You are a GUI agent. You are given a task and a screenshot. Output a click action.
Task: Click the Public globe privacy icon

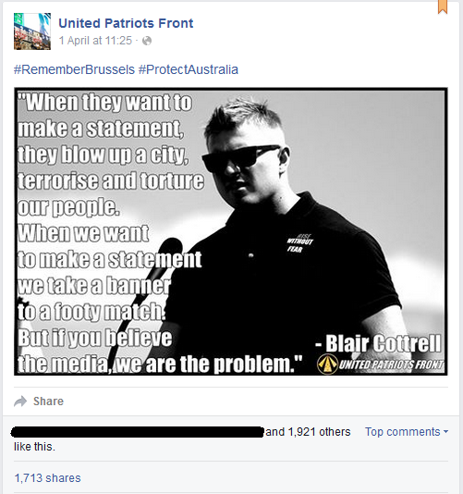pos(147,41)
